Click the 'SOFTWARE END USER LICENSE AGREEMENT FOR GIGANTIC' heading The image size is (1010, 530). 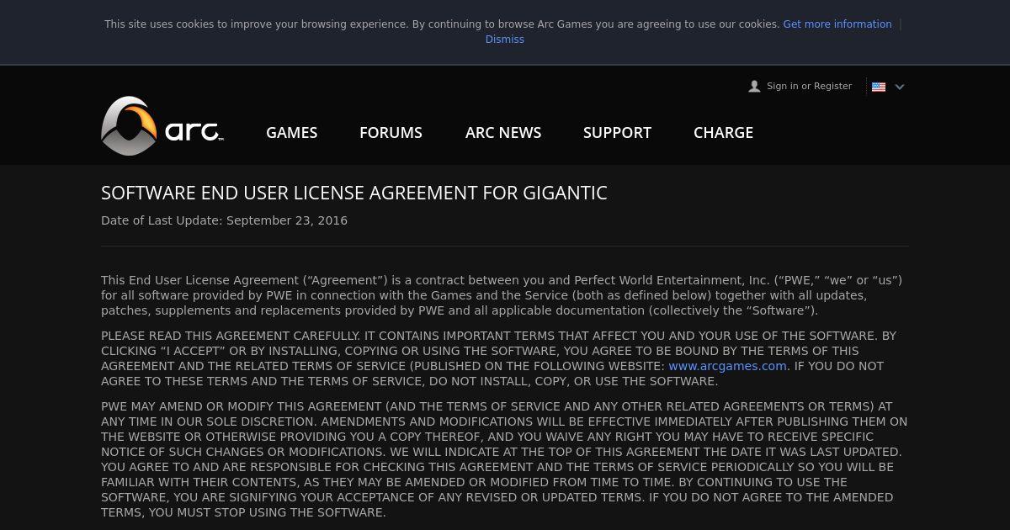coord(354,193)
